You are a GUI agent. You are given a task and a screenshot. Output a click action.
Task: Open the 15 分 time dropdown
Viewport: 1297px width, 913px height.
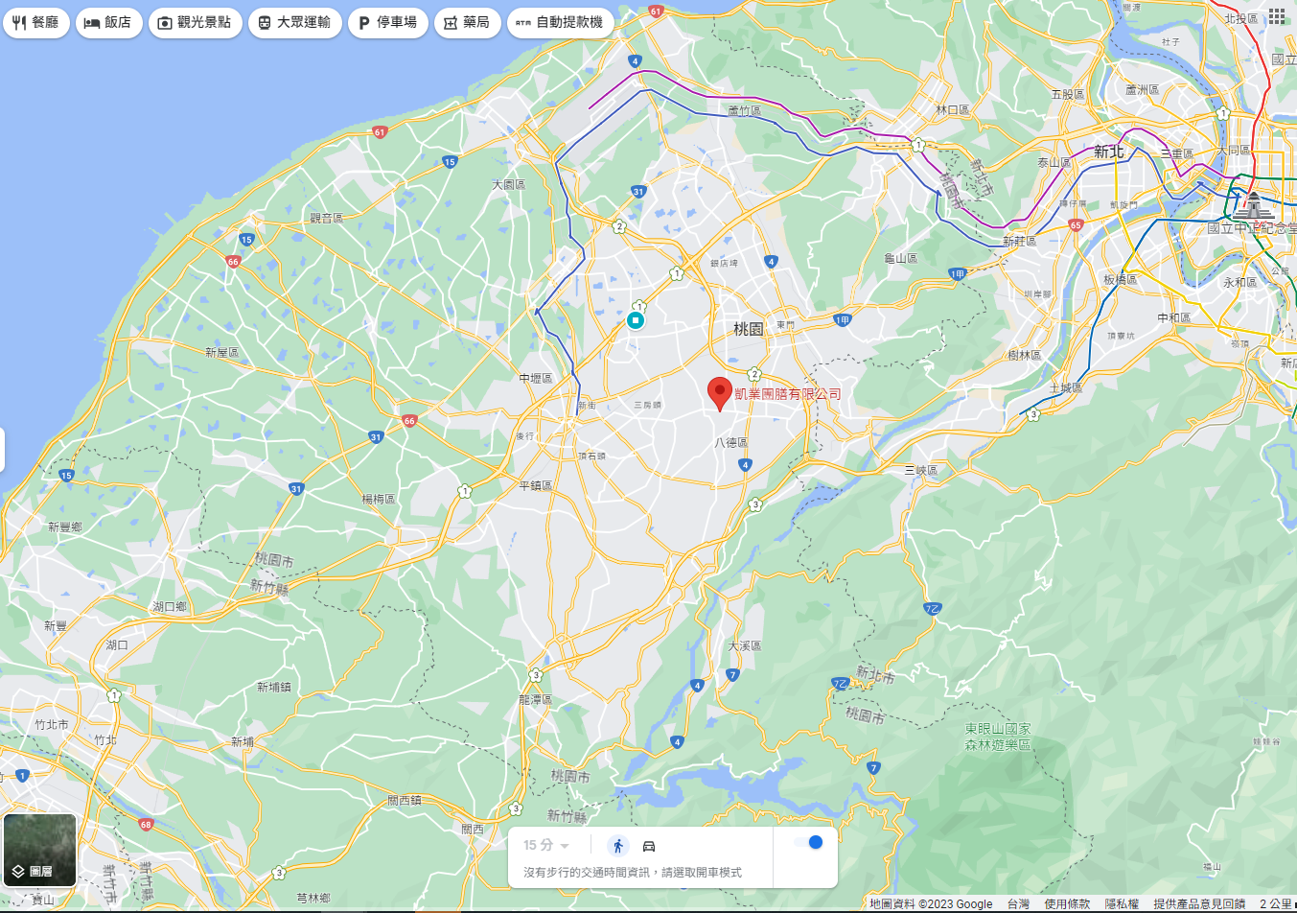click(x=546, y=845)
